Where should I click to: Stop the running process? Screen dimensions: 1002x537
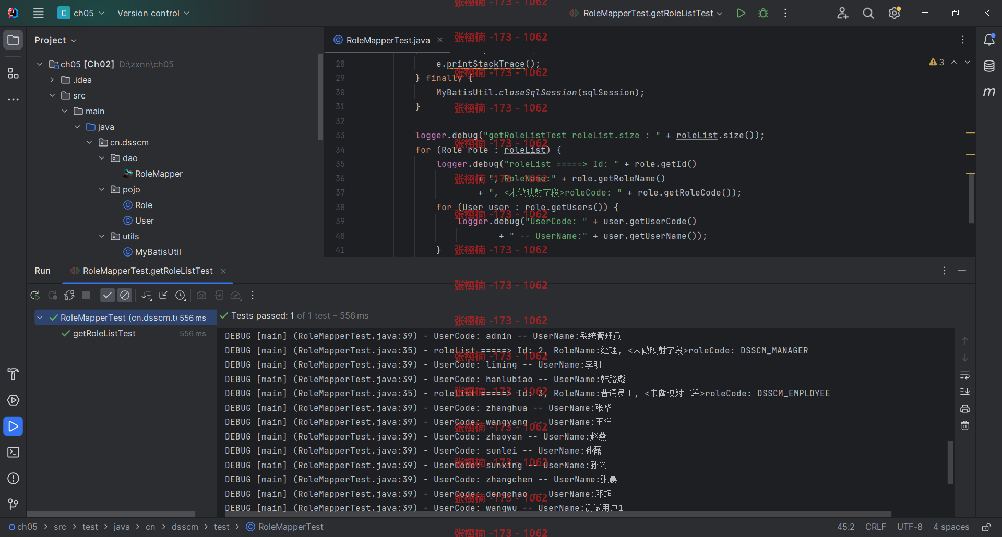tap(86, 295)
